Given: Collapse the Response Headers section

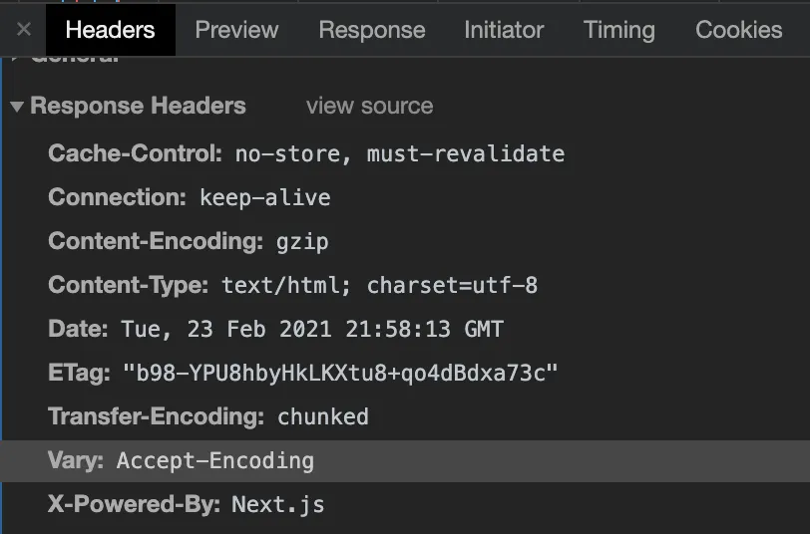Looking at the screenshot, I should pos(17,107).
